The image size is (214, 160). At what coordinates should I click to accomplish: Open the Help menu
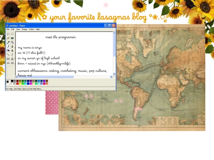38,29
